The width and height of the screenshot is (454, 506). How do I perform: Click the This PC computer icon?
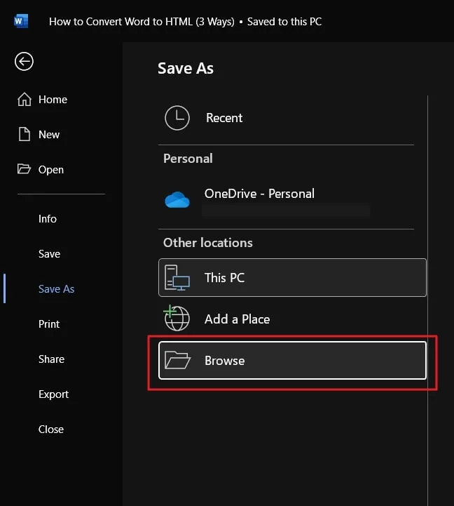pos(177,278)
